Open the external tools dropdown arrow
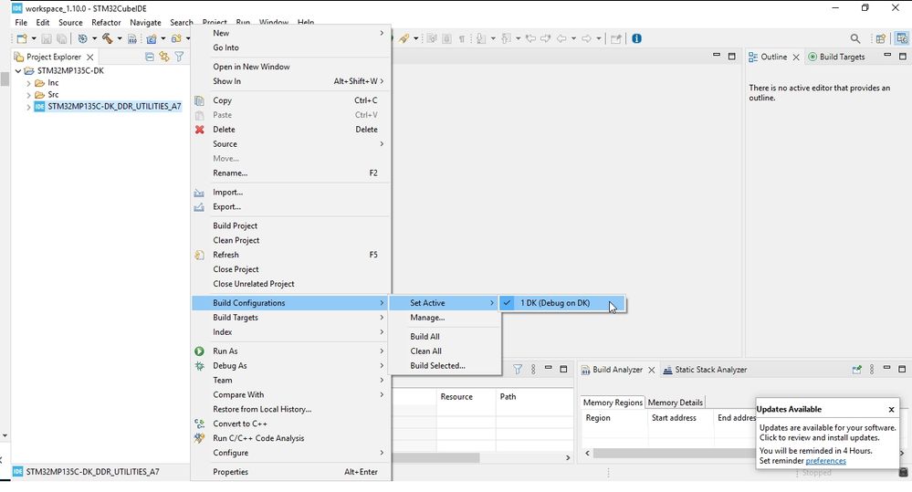This screenshot has height=492, width=912. 415,39
